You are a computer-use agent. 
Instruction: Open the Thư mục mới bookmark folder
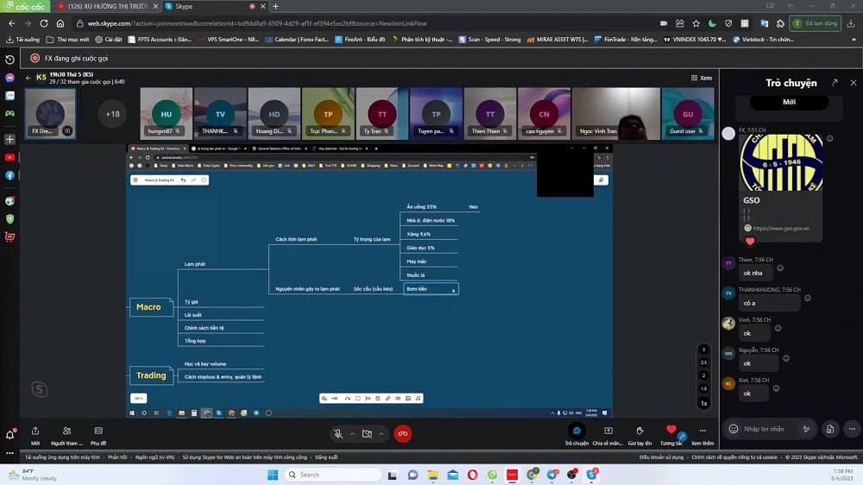coord(67,39)
